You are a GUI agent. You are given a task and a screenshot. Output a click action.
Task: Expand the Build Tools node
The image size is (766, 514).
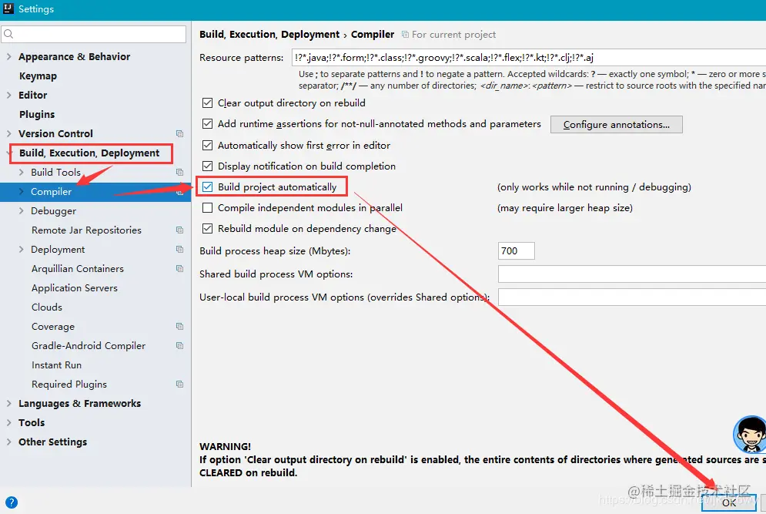(x=21, y=172)
